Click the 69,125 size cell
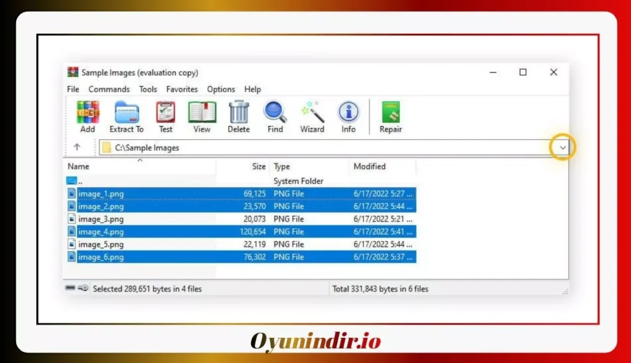Screen dimensions: 631x363 [x=254, y=194]
